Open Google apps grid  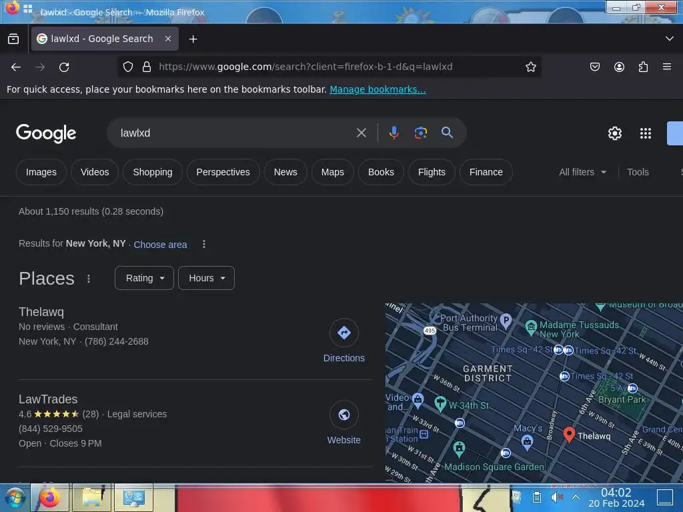pos(645,133)
